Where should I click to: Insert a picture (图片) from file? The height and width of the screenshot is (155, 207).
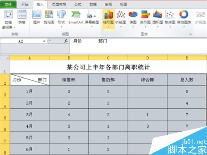tap(36, 17)
